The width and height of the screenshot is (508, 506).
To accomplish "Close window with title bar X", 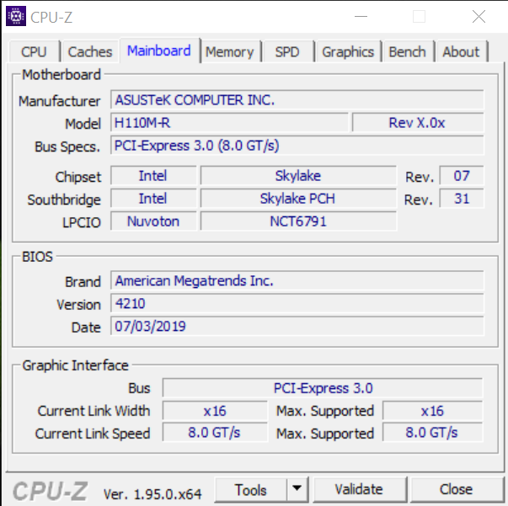I will pyautogui.click(x=479, y=17).
